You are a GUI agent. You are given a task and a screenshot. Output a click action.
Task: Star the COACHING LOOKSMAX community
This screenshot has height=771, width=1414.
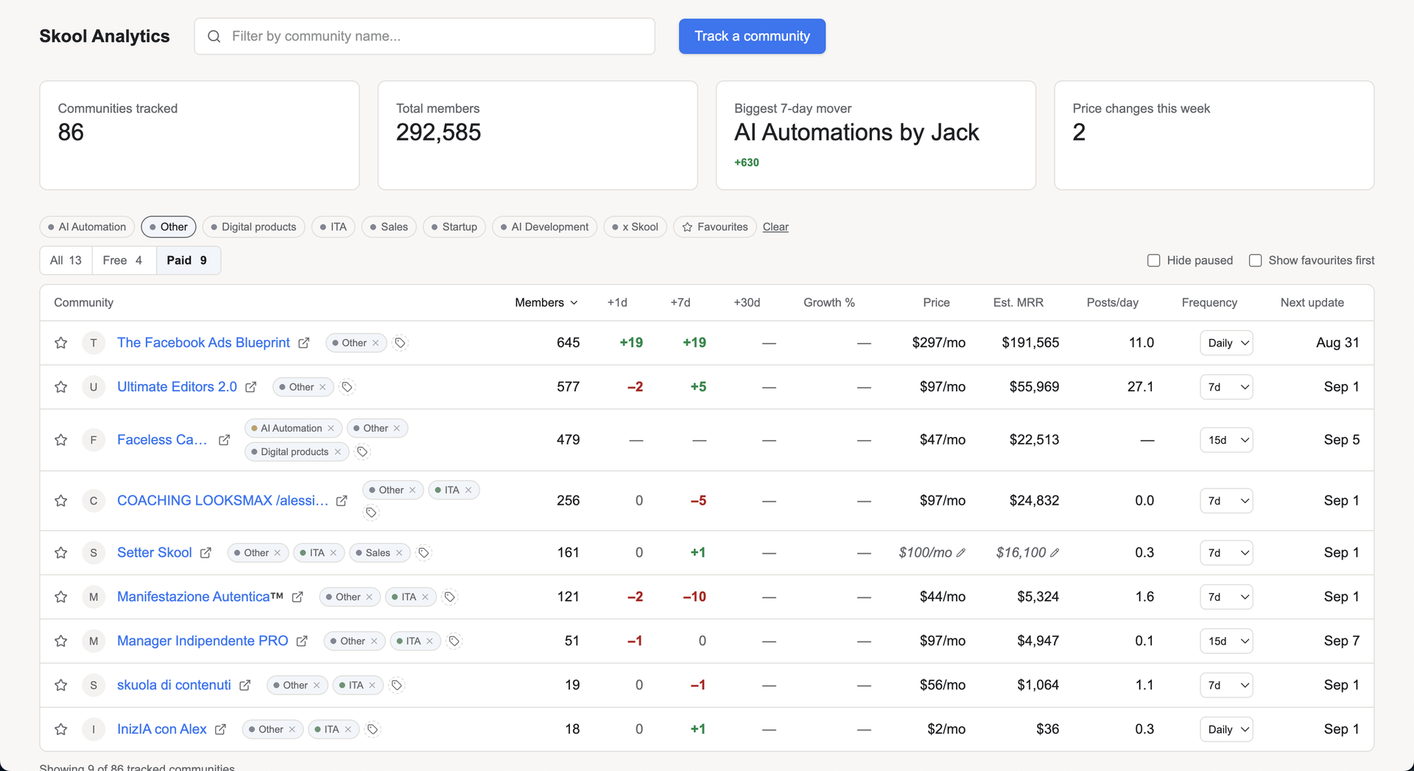[x=61, y=501]
